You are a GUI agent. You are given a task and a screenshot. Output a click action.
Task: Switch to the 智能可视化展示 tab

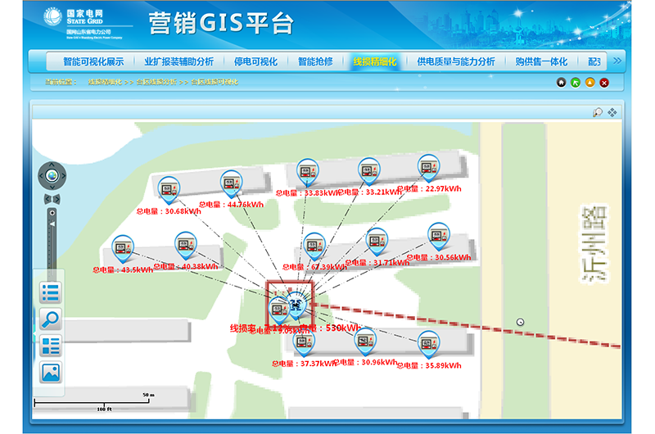tap(93, 61)
